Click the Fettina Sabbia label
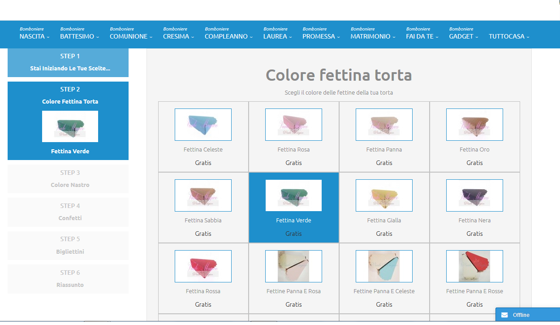Image resolution: width=560 pixels, height=325 pixels. click(203, 220)
